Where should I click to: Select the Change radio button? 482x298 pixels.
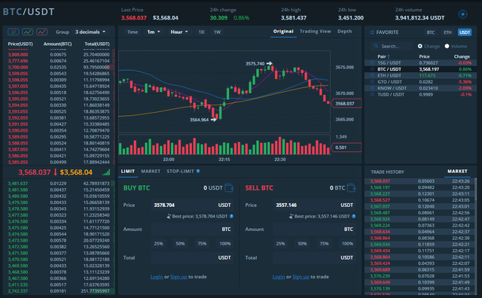(x=420, y=46)
